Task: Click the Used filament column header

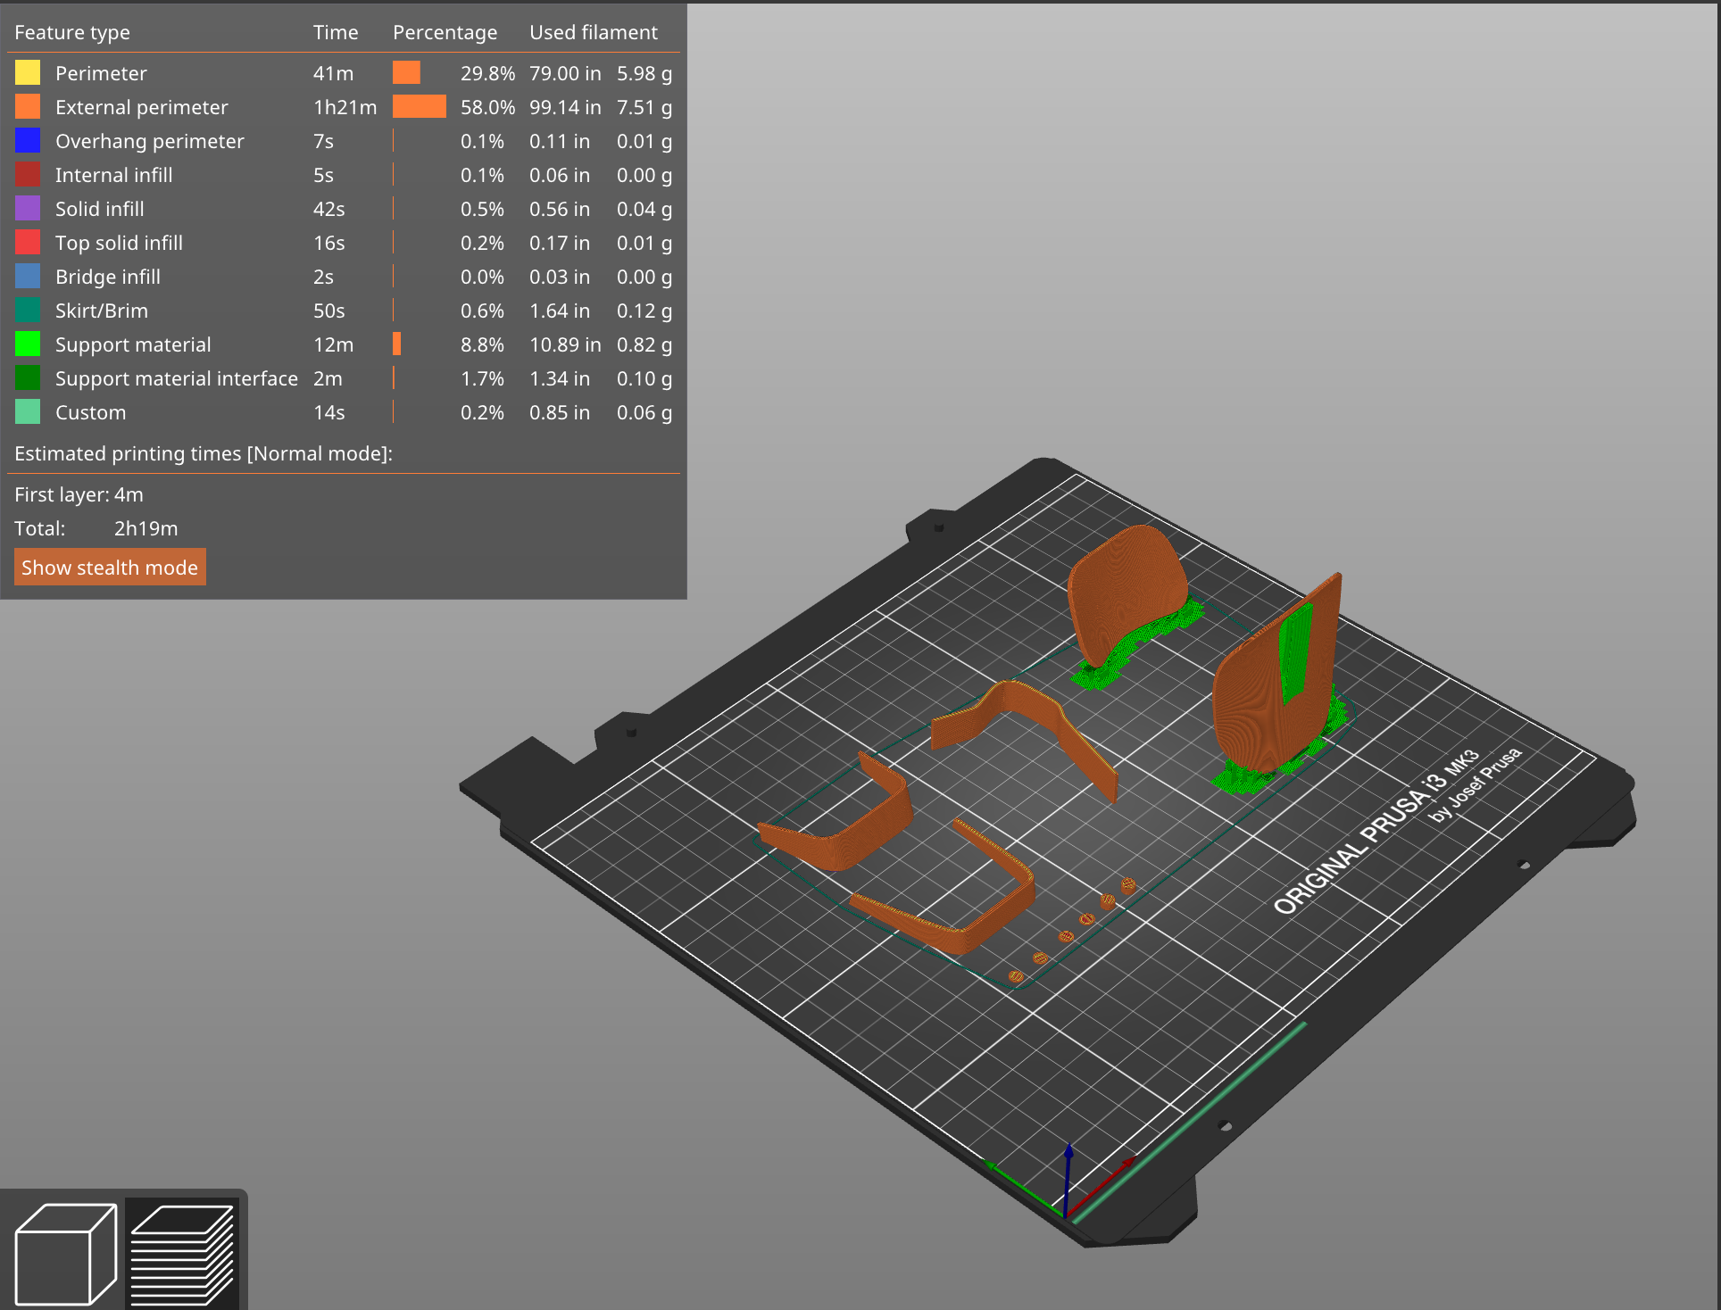Action: (x=594, y=32)
